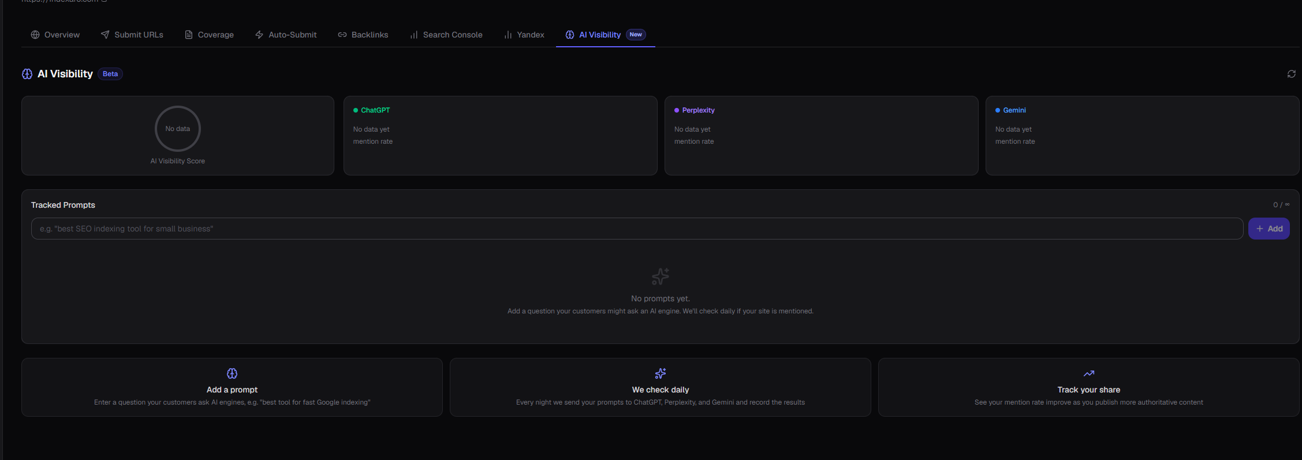The height and width of the screenshot is (460, 1302).
Task: Click the chain link Backlinks icon
Action: [342, 35]
